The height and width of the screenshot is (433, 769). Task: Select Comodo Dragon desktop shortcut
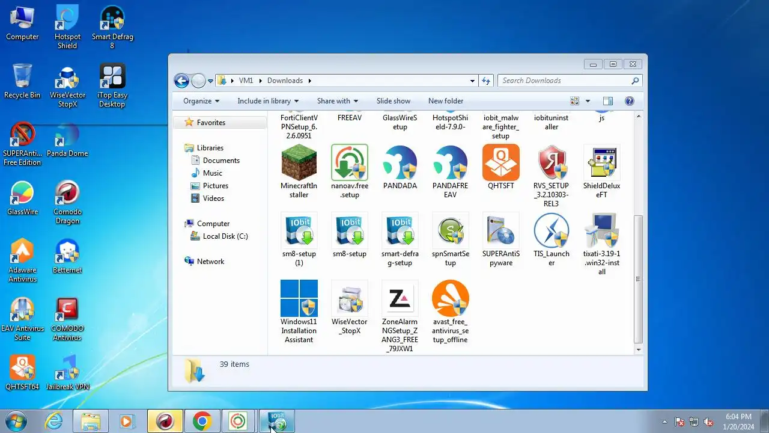(x=67, y=202)
